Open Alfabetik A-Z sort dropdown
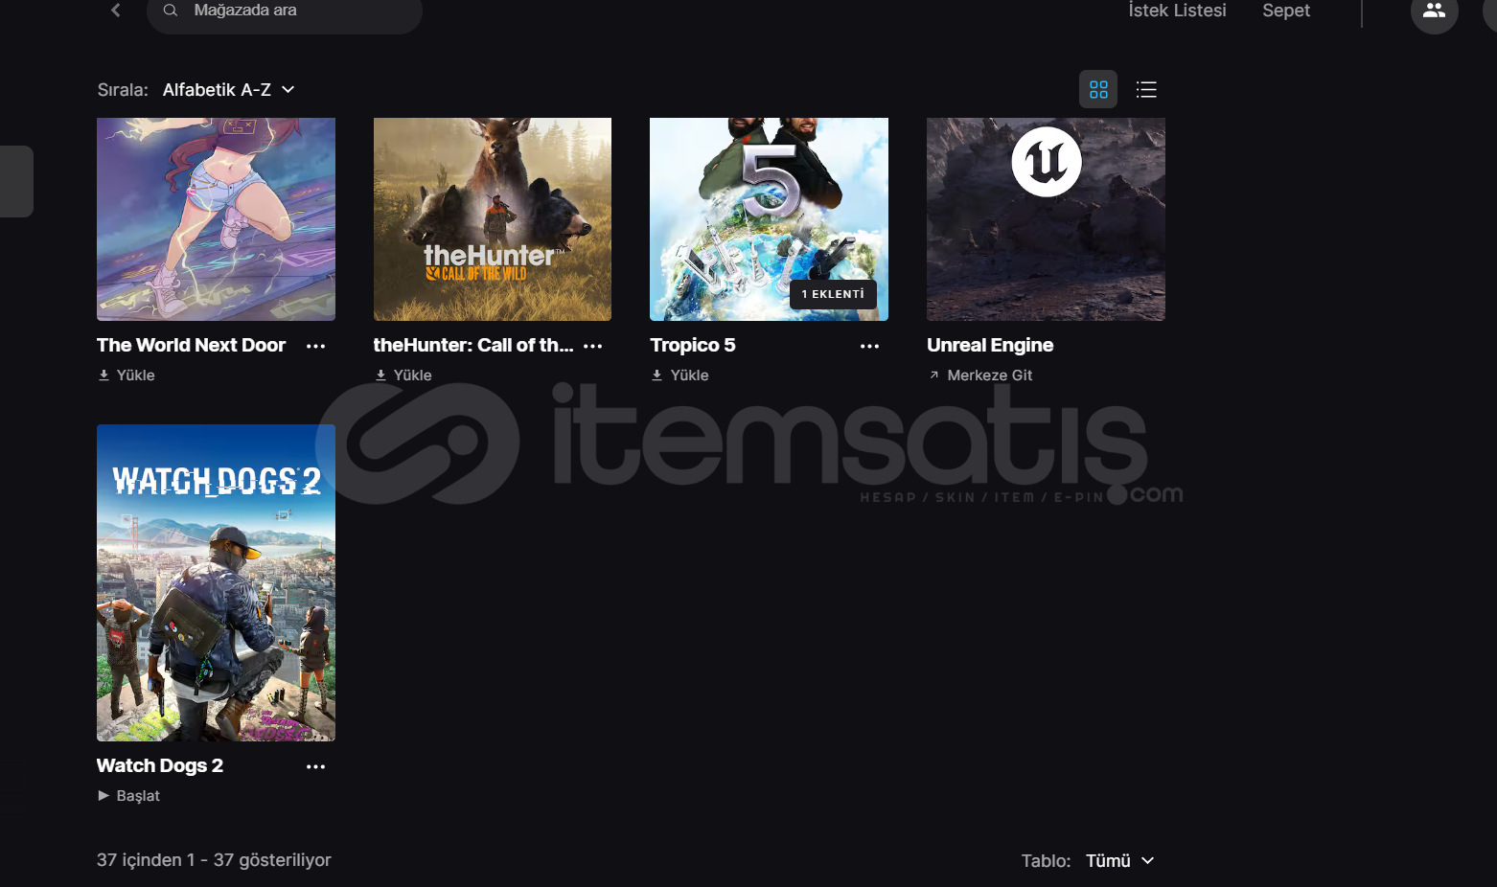The height and width of the screenshot is (887, 1497). (228, 89)
